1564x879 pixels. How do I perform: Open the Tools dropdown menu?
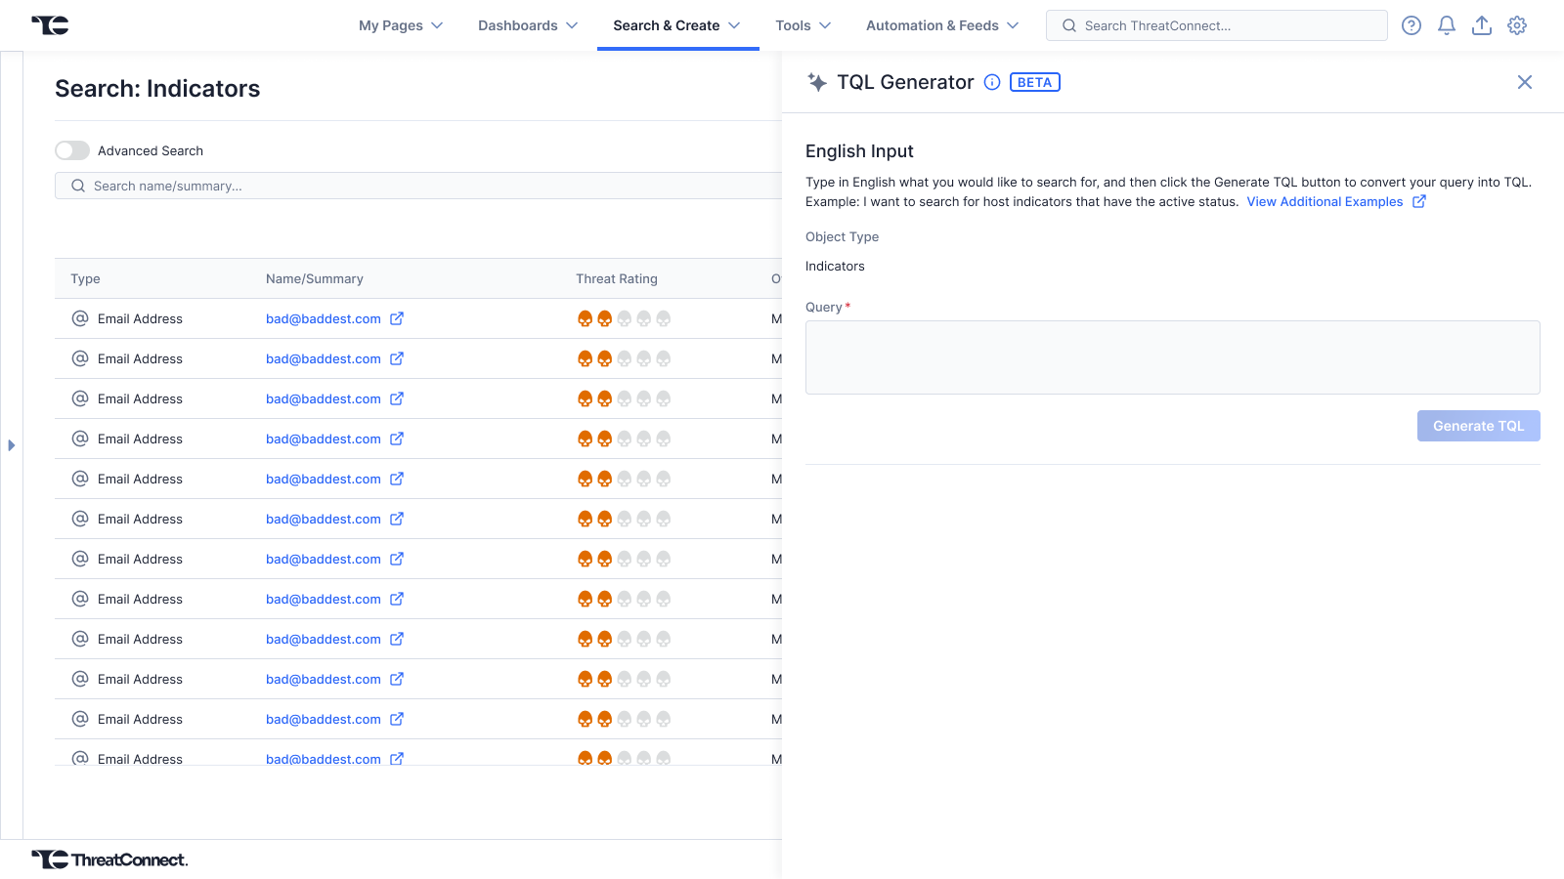pyautogui.click(x=803, y=25)
